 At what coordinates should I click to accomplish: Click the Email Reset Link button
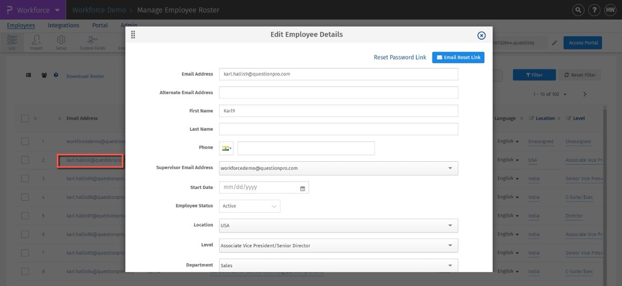[x=458, y=57]
